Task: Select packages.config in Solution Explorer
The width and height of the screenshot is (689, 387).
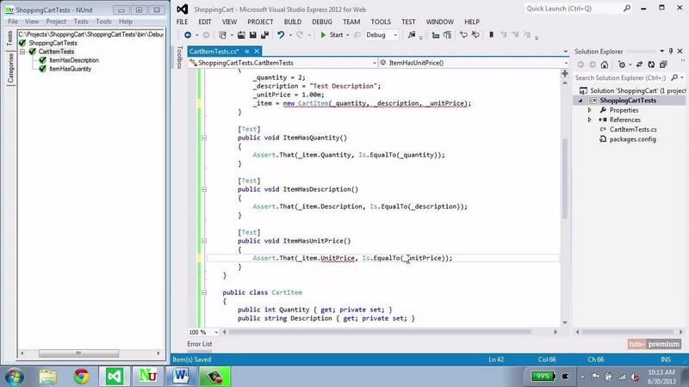Action: [632, 139]
